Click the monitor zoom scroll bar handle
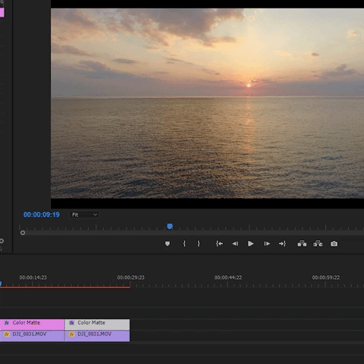This screenshot has height=364, width=364. [x=23, y=233]
